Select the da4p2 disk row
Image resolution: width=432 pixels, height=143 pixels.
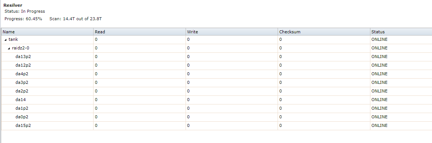coord(216,74)
